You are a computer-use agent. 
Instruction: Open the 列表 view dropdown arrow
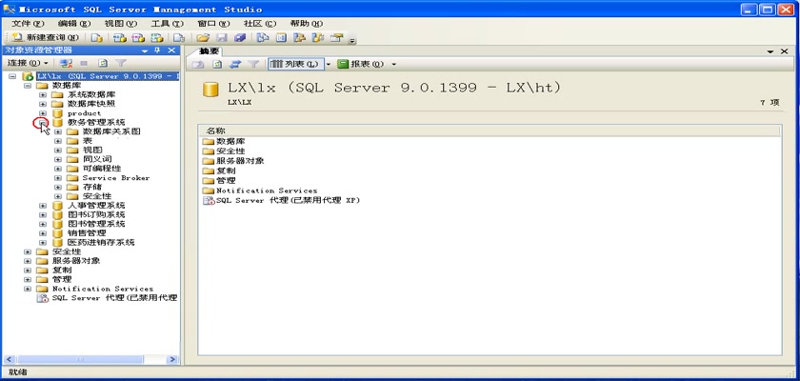click(329, 64)
